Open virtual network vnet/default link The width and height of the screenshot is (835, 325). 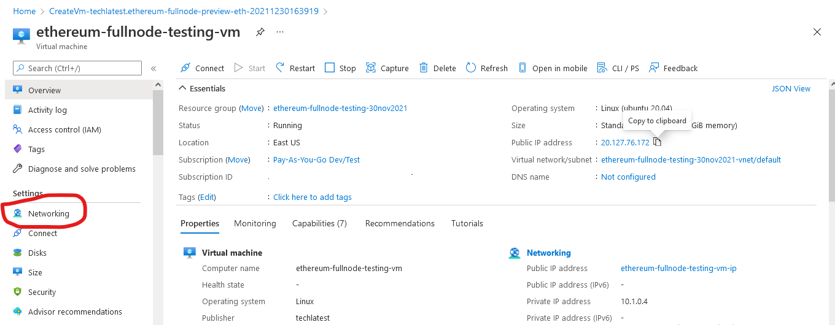[x=691, y=159]
